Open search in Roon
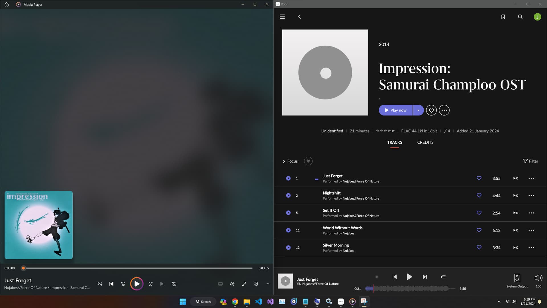This screenshot has width=547, height=308. point(520,17)
